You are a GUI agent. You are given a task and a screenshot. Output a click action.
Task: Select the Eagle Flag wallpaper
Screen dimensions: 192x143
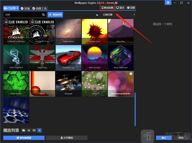tap(42, 58)
